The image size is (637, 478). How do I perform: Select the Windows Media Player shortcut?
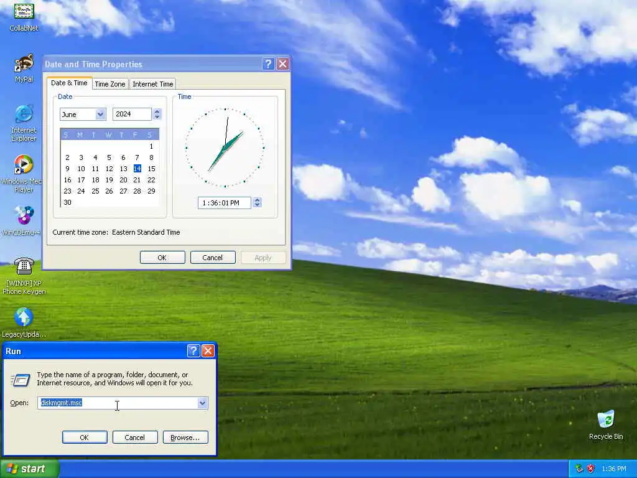pos(23,174)
